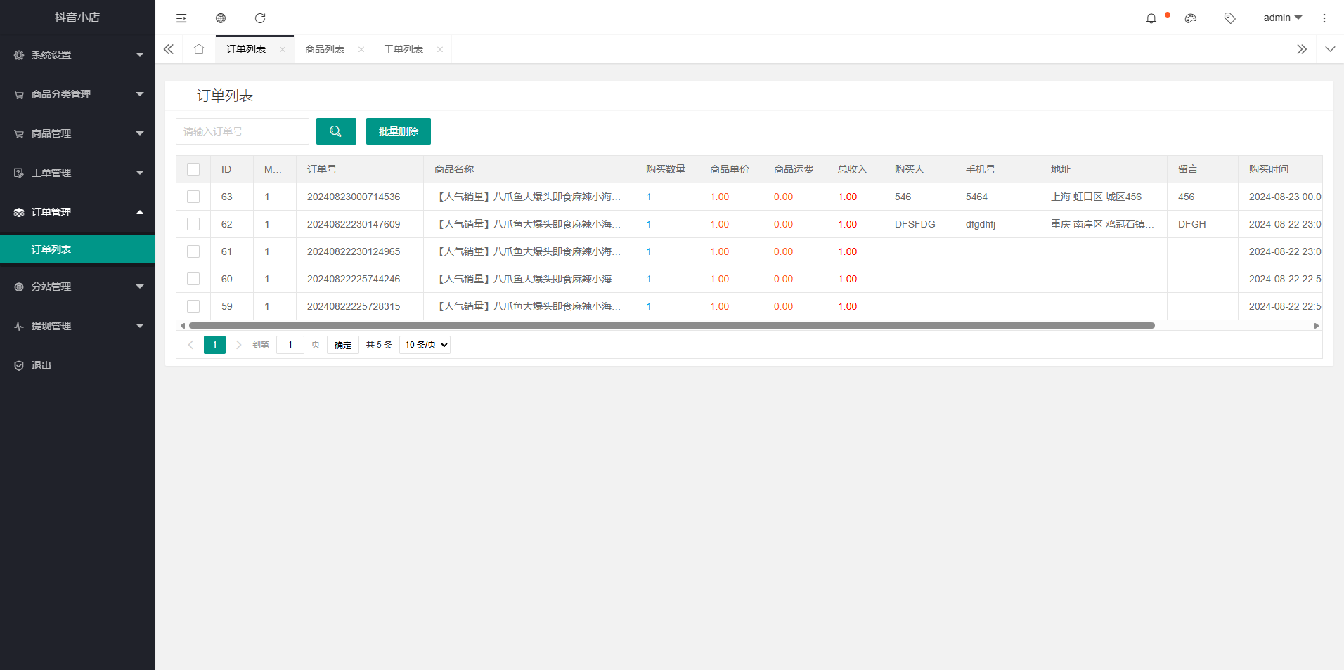Collapse the sidebar with the menu icon
Viewport: 1344px width, 670px height.
point(181,18)
